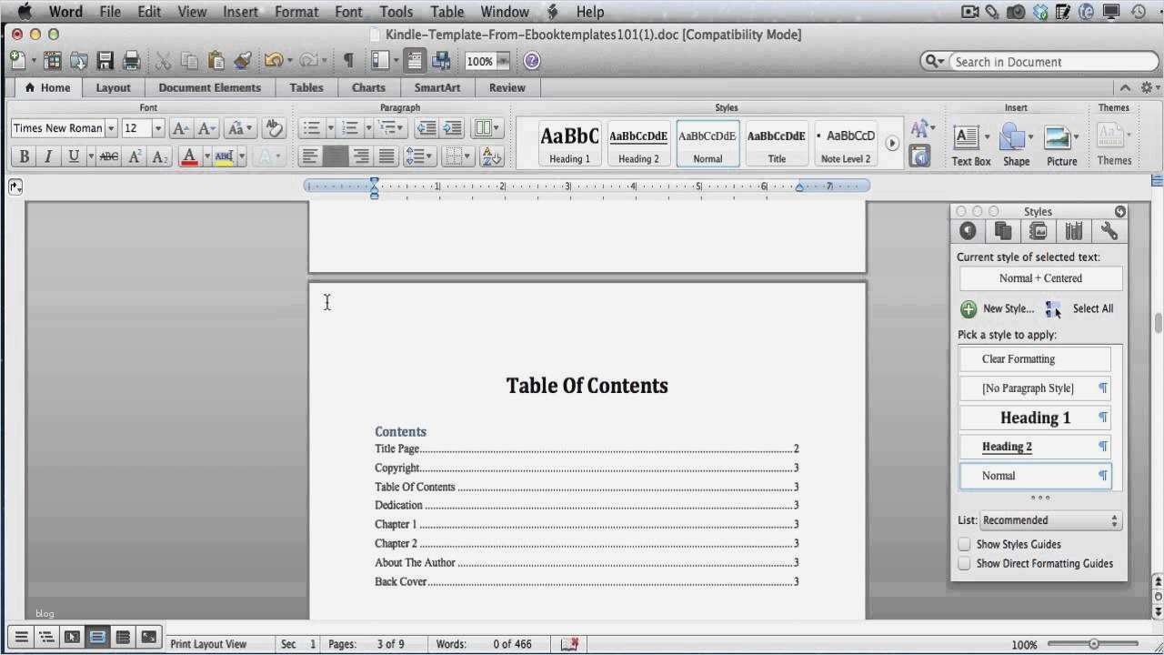Open the Insert menu
Image resolution: width=1164 pixels, height=655 pixels.
[x=240, y=12]
